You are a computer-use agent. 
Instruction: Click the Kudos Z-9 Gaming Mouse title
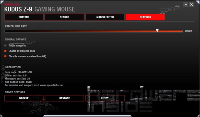pos(40,9)
